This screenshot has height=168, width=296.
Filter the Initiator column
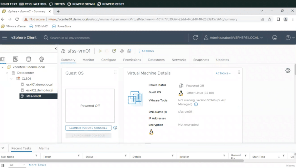tap(224, 156)
